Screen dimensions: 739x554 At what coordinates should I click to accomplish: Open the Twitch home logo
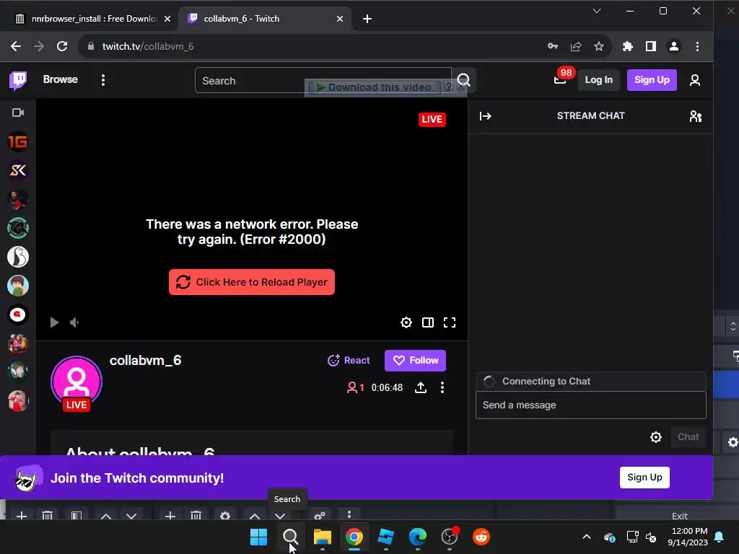[x=18, y=81]
